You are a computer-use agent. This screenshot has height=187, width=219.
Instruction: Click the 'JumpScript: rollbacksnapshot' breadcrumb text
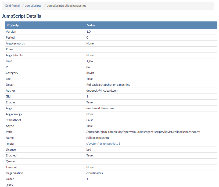[x=66, y=6]
